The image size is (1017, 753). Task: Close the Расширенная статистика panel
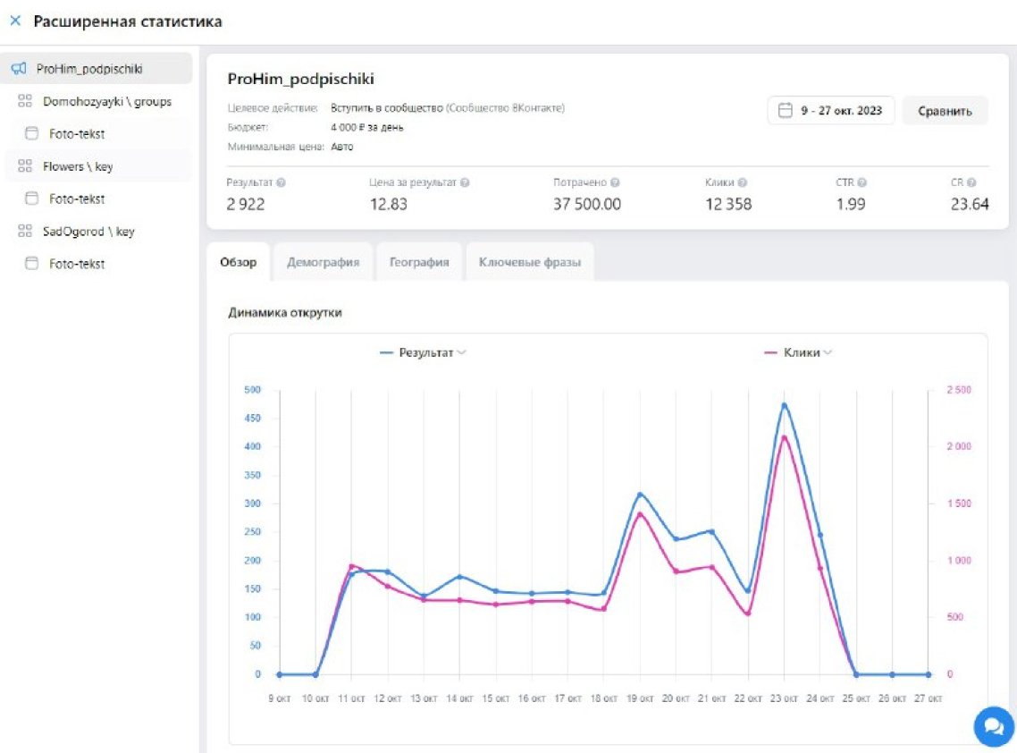coord(15,21)
